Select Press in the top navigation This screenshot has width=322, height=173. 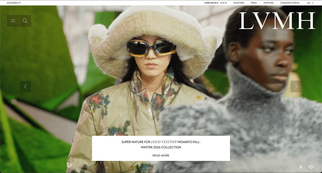coord(254,3)
